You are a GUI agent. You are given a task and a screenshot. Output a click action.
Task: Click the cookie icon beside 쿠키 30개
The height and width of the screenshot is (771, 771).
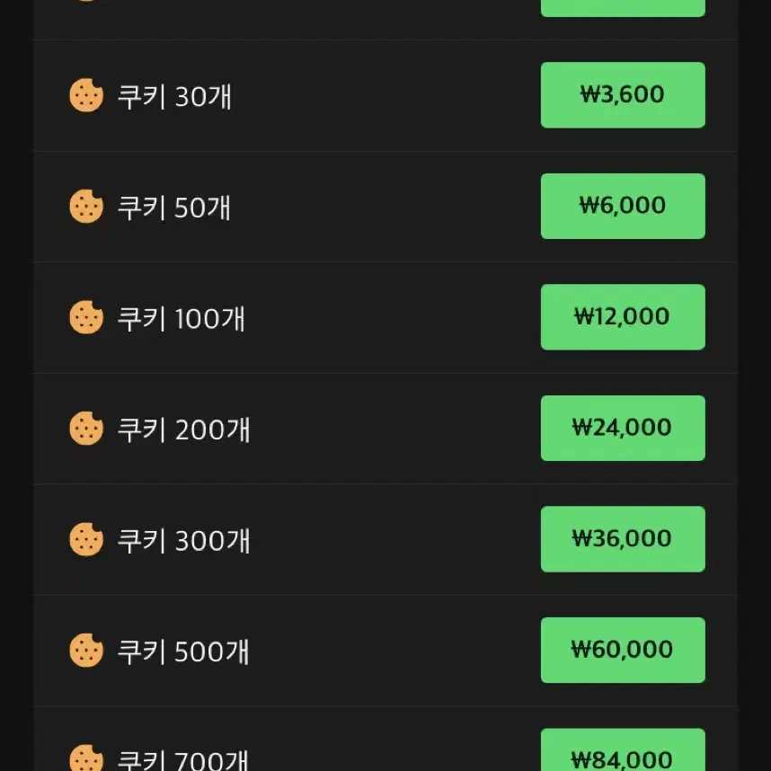pyautogui.click(x=86, y=95)
